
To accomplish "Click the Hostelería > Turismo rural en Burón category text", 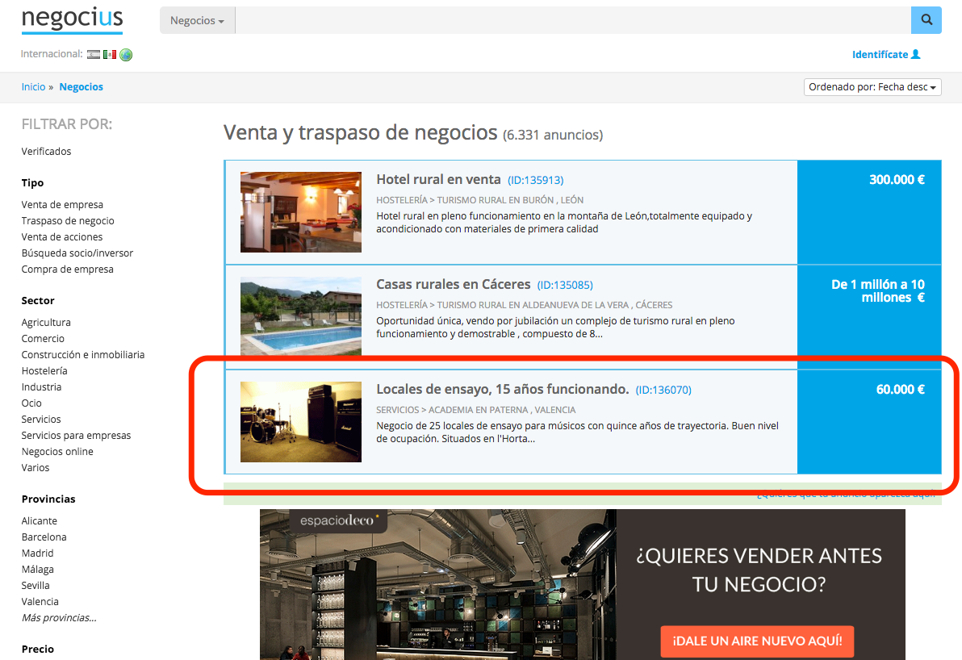I will click(x=479, y=200).
